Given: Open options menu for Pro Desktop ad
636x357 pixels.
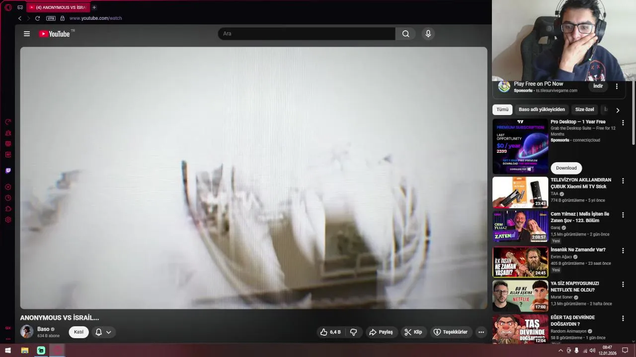Looking at the screenshot, I should coord(623,122).
